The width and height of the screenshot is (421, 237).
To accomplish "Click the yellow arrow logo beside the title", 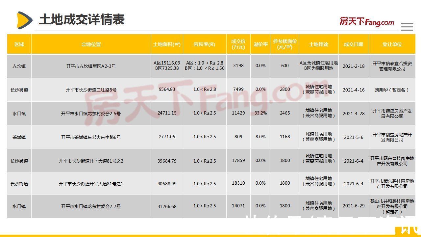I will click(x=25, y=20).
